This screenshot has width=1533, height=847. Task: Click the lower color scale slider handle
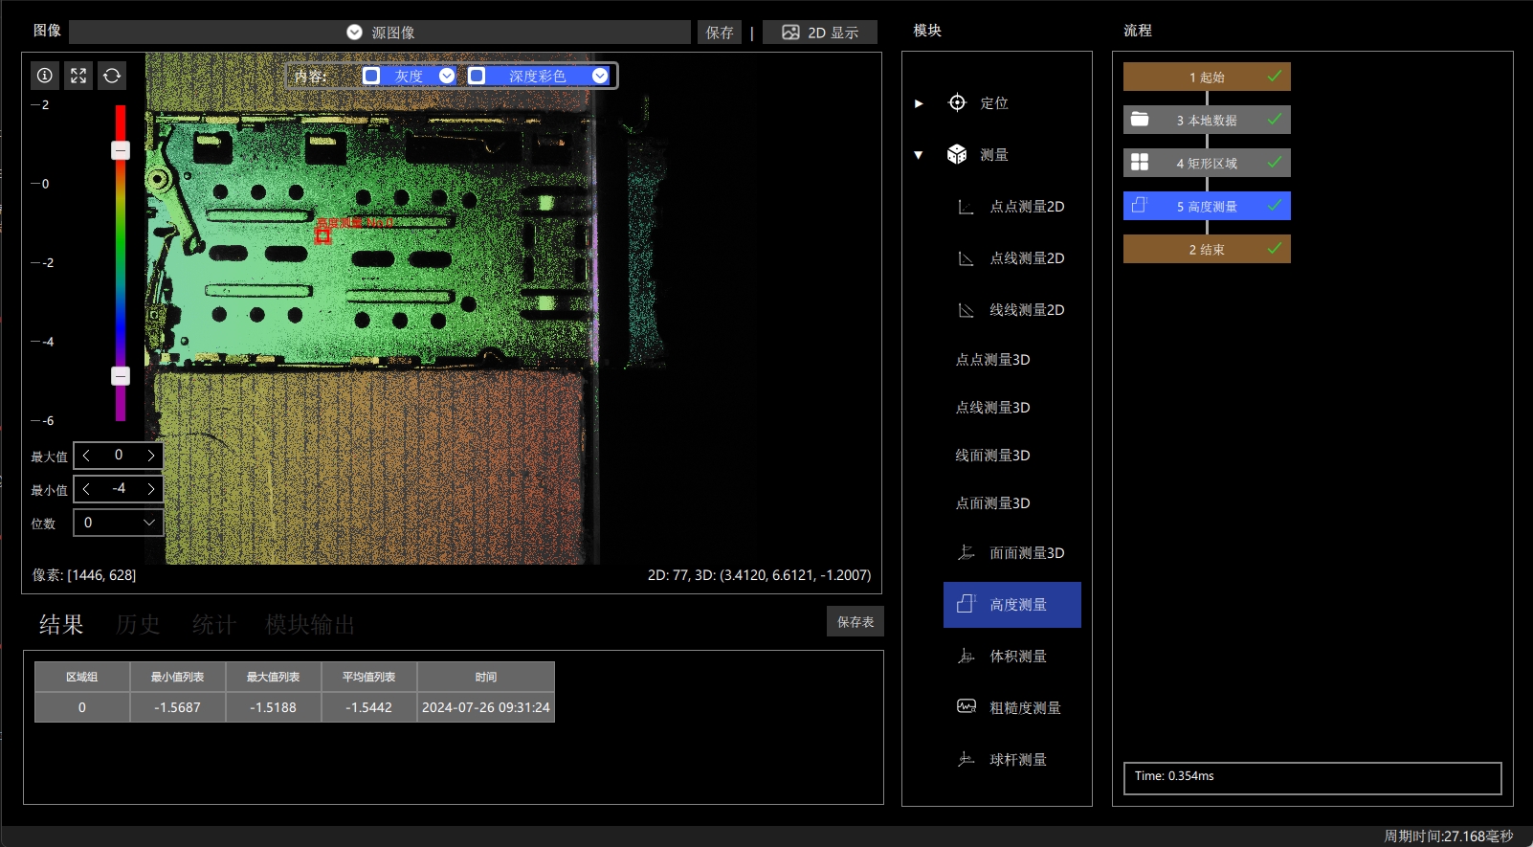coord(121,376)
